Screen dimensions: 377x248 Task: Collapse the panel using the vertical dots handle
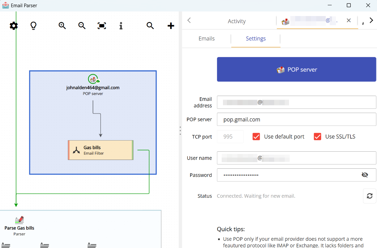point(180,131)
